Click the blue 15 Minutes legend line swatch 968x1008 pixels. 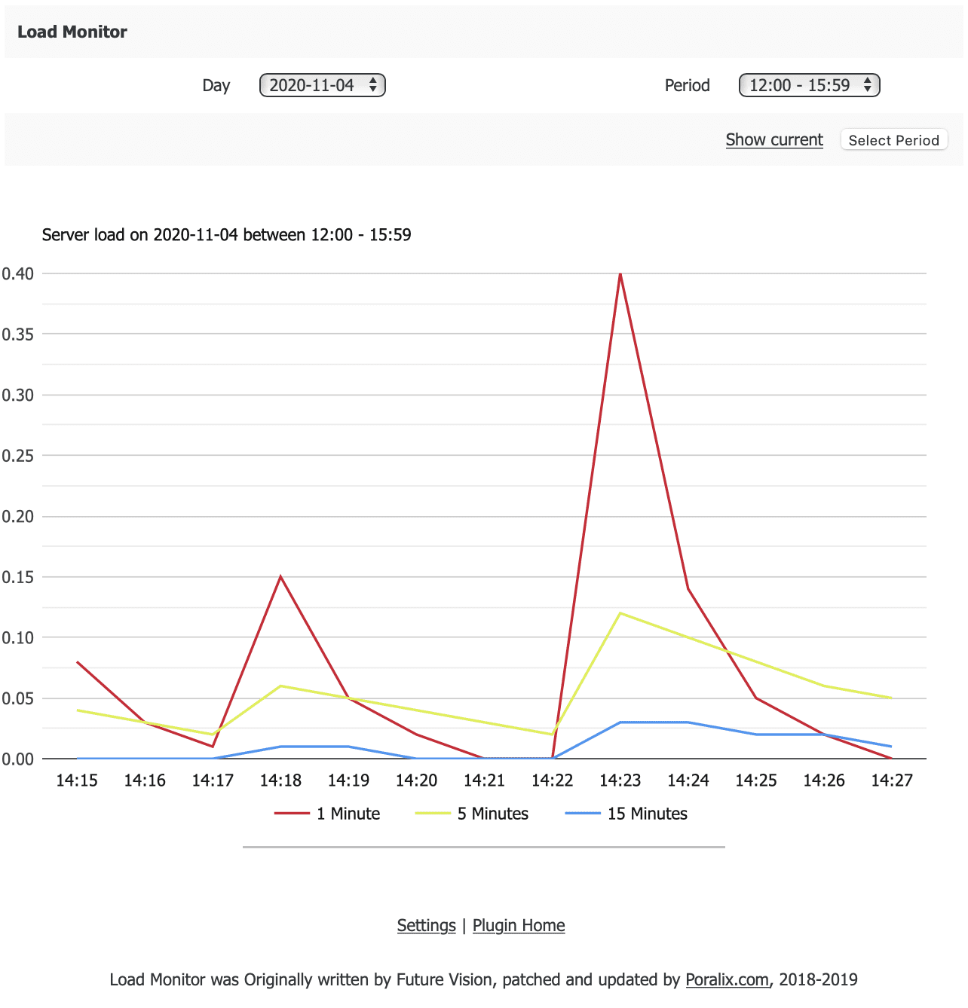(x=583, y=814)
